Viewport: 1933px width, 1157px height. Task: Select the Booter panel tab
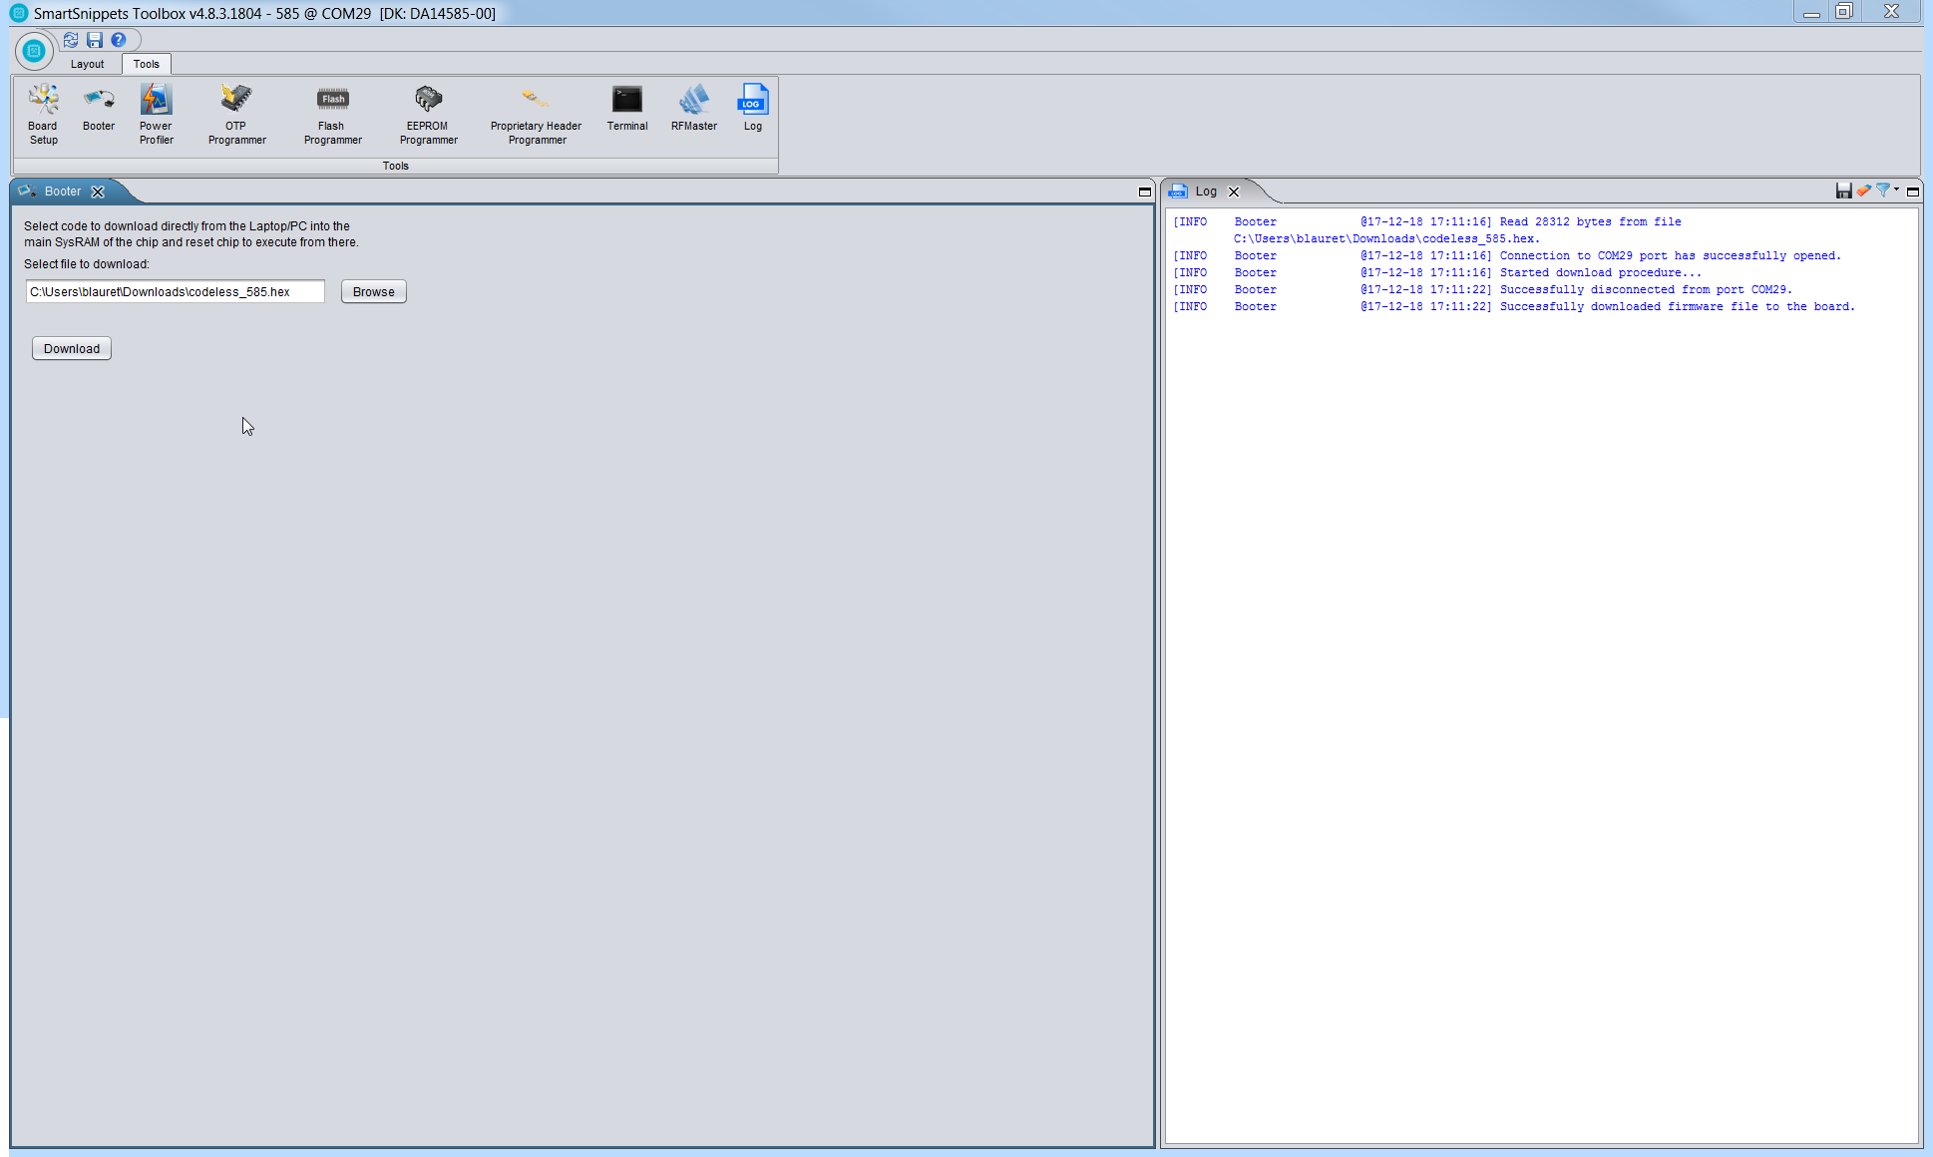pyautogui.click(x=62, y=192)
